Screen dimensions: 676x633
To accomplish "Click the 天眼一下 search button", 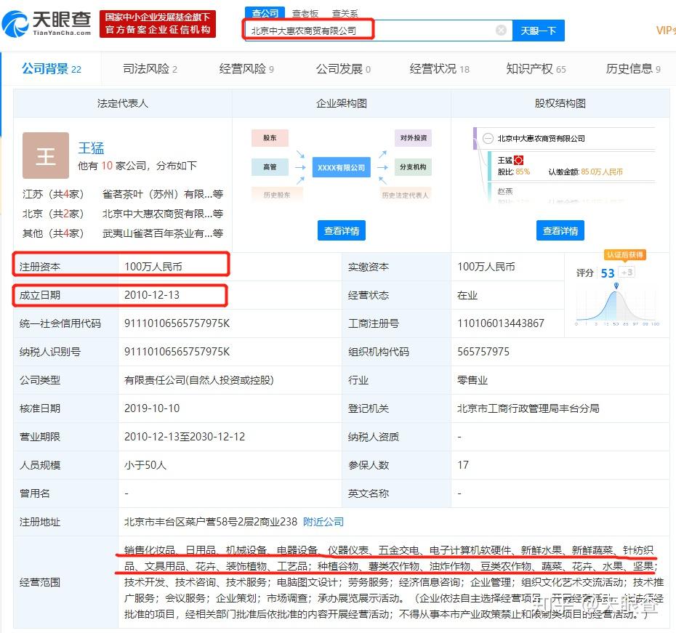I will tap(539, 31).
